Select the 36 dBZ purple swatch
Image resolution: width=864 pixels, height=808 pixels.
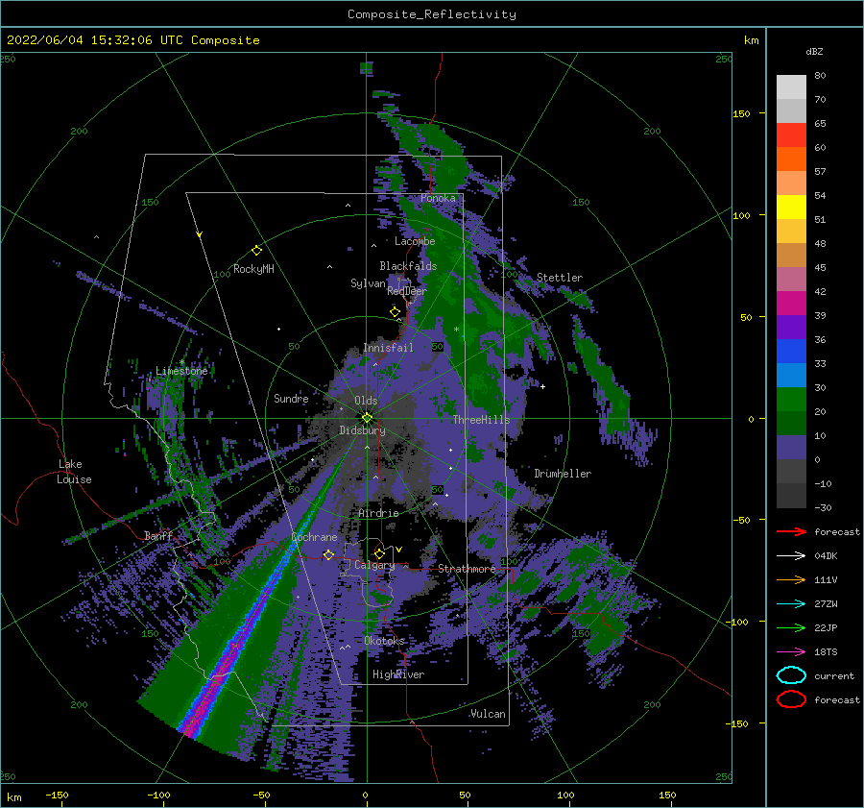[x=791, y=327]
